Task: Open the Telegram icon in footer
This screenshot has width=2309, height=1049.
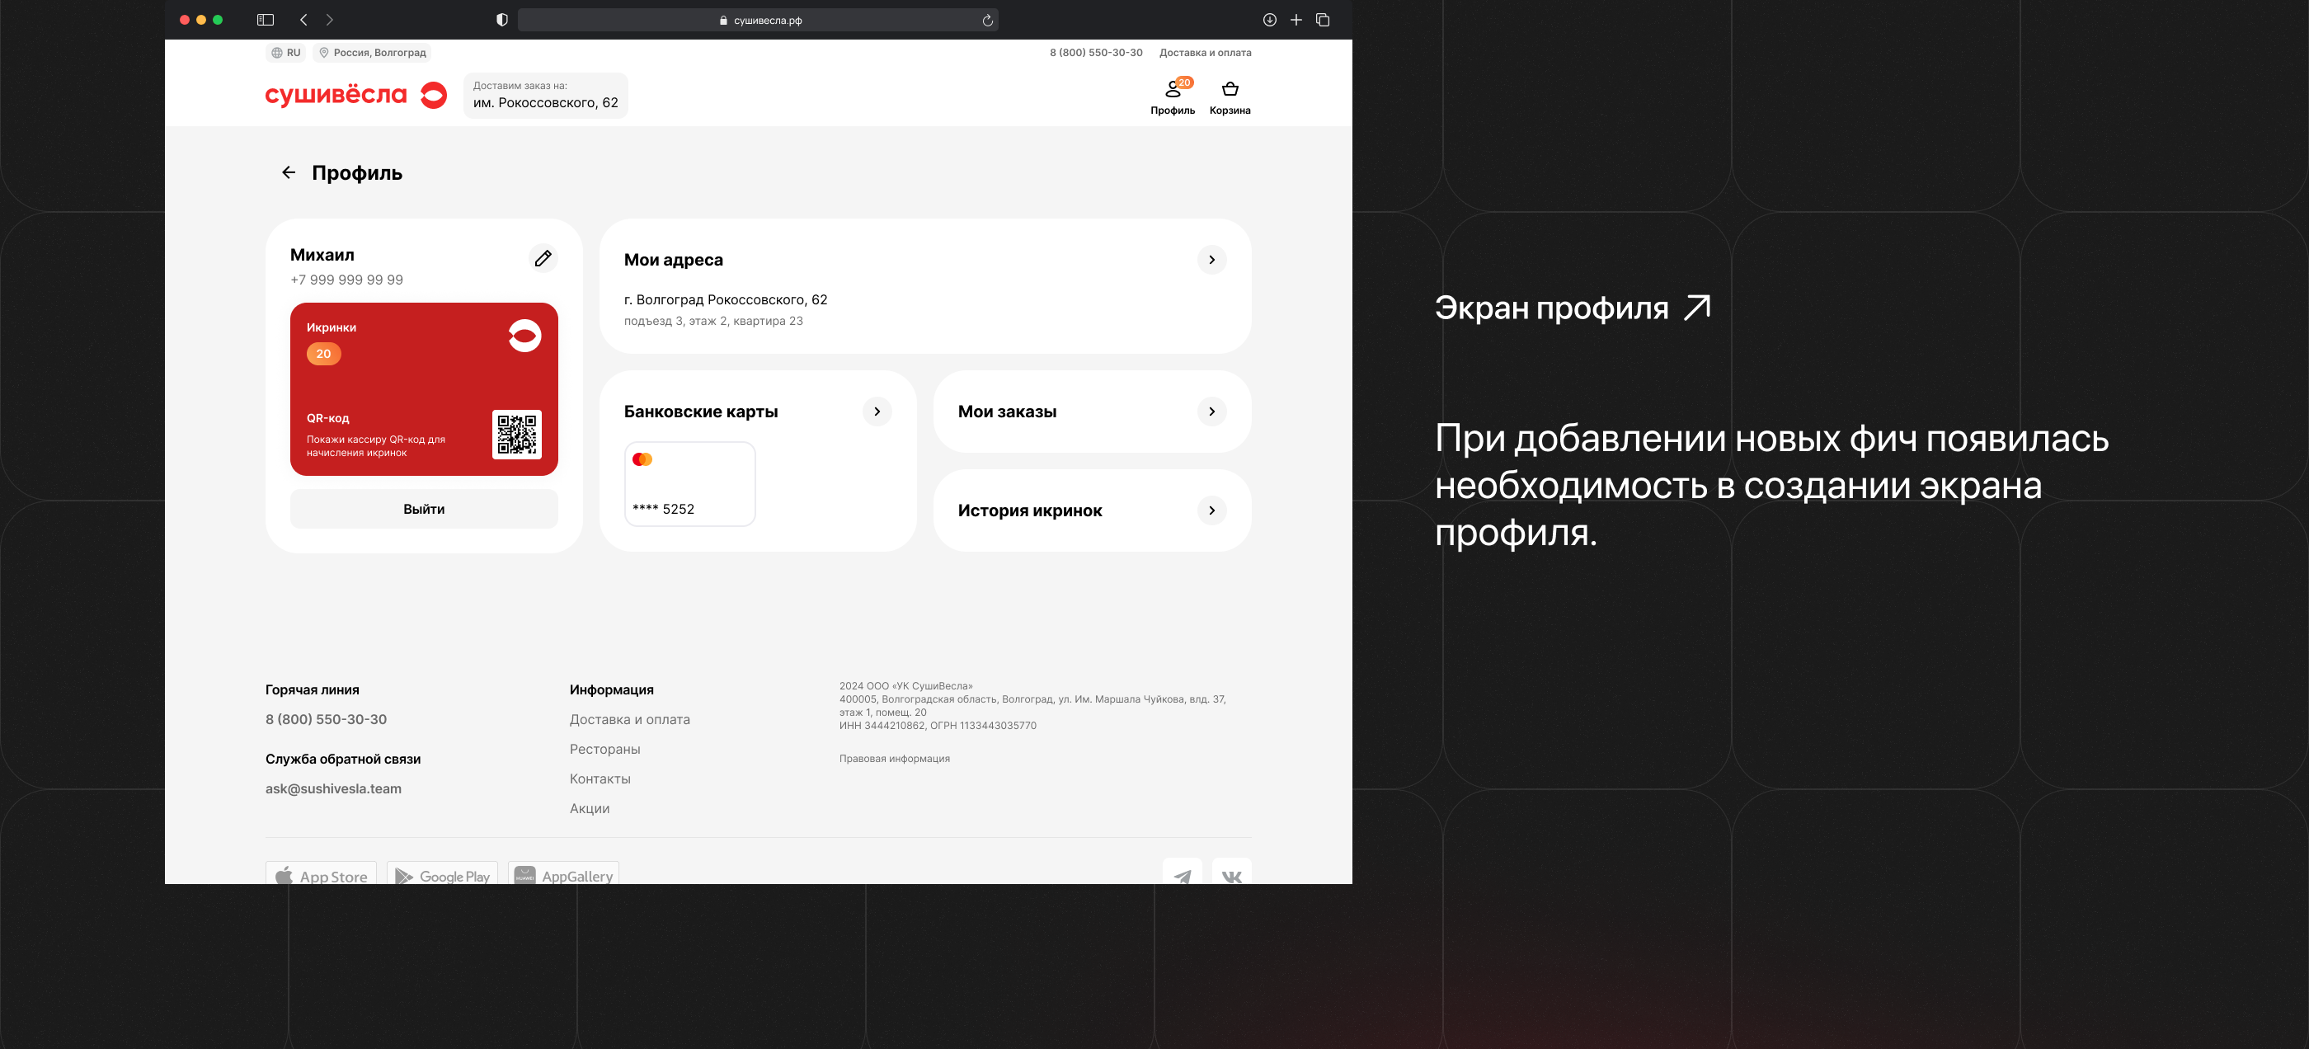Action: (1182, 874)
